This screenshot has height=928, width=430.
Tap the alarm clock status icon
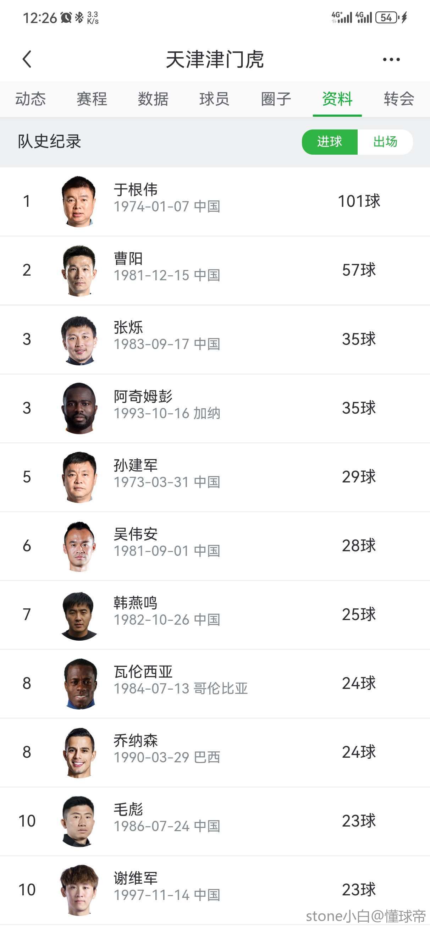point(66,17)
